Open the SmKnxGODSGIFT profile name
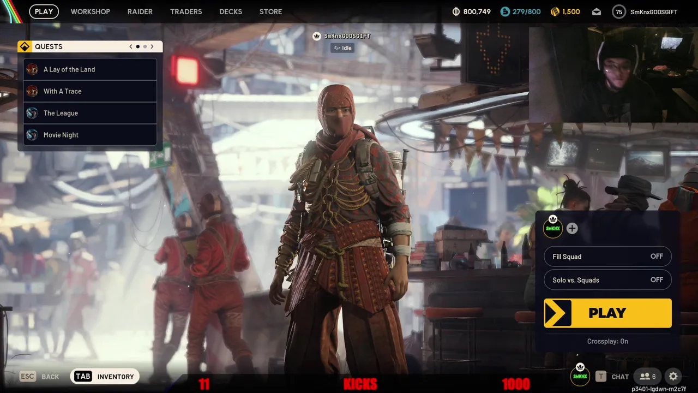The width and height of the screenshot is (698, 393). 654,11
